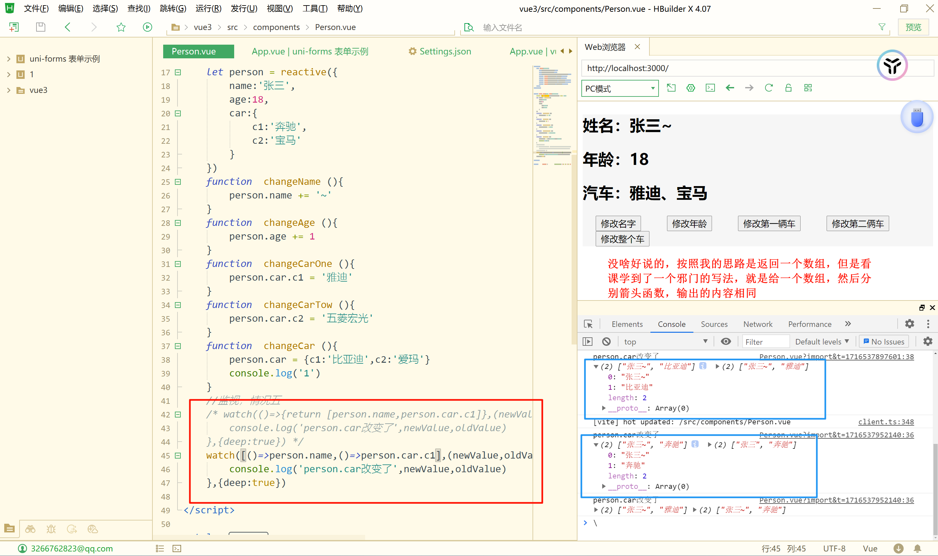Open the 运行(R) menu
Image resolution: width=938 pixels, height=556 pixels.
(x=208, y=8)
